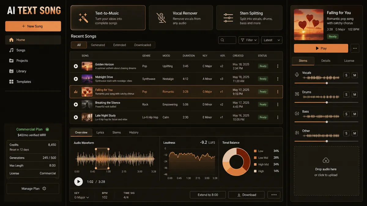Play the Breaking the Silence row
This screenshot has width=367, height=206.
point(76,104)
